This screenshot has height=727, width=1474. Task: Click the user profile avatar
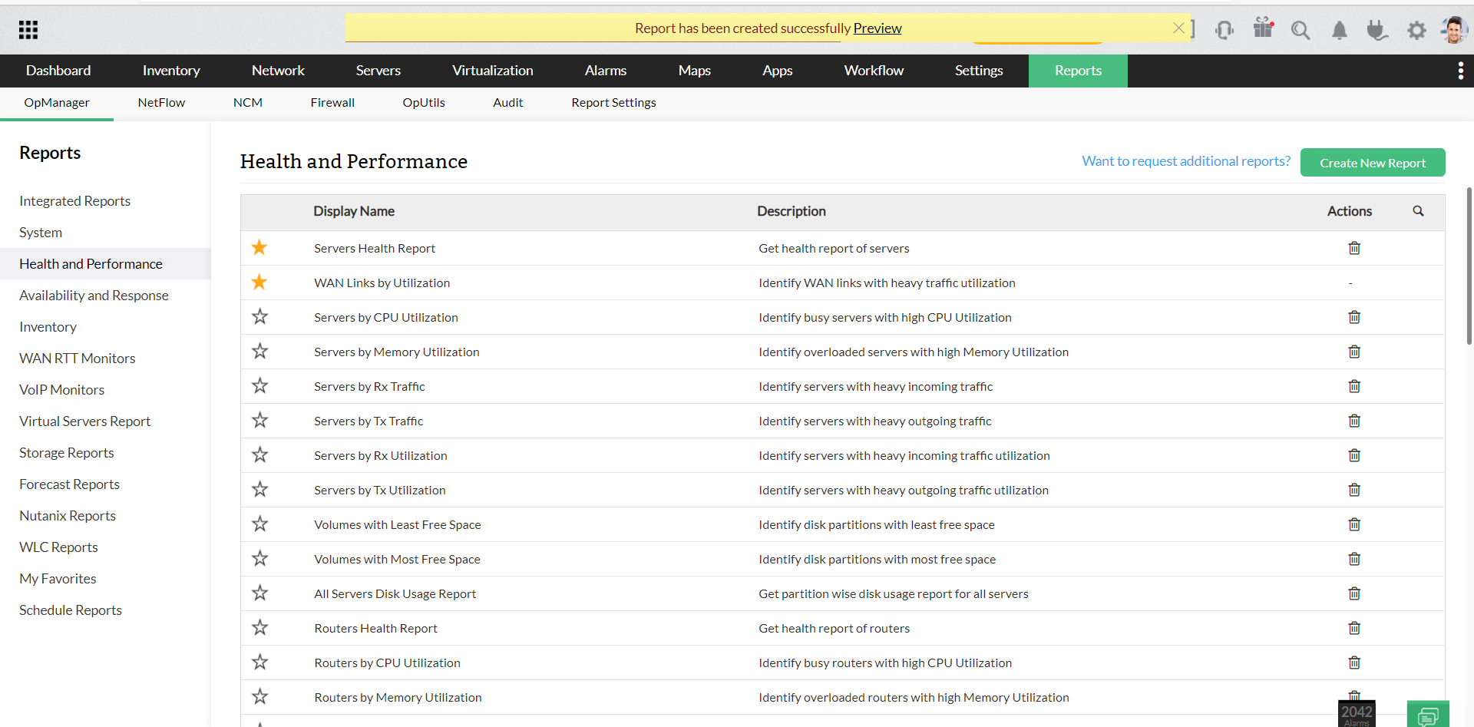tap(1454, 30)
